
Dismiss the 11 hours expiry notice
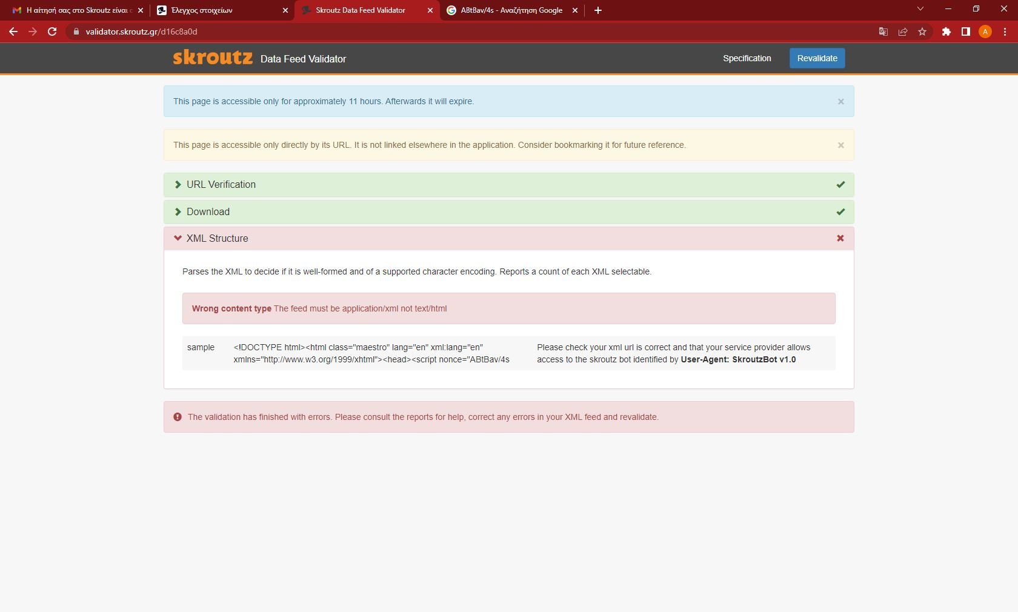840,102
